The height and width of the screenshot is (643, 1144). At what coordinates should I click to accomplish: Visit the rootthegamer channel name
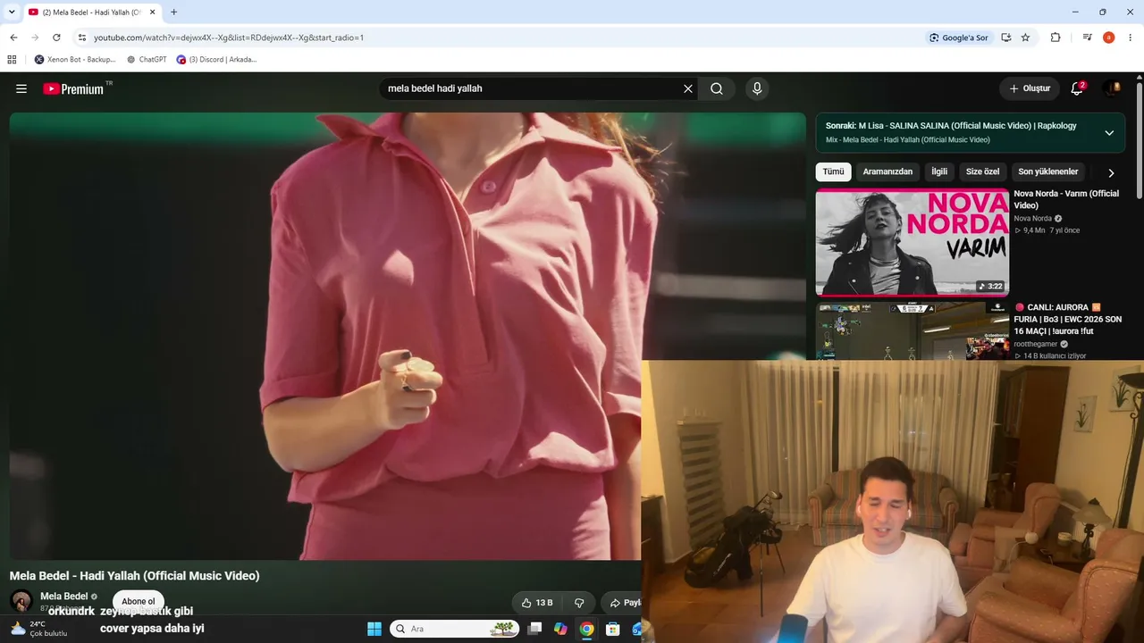coord(1035,344)
